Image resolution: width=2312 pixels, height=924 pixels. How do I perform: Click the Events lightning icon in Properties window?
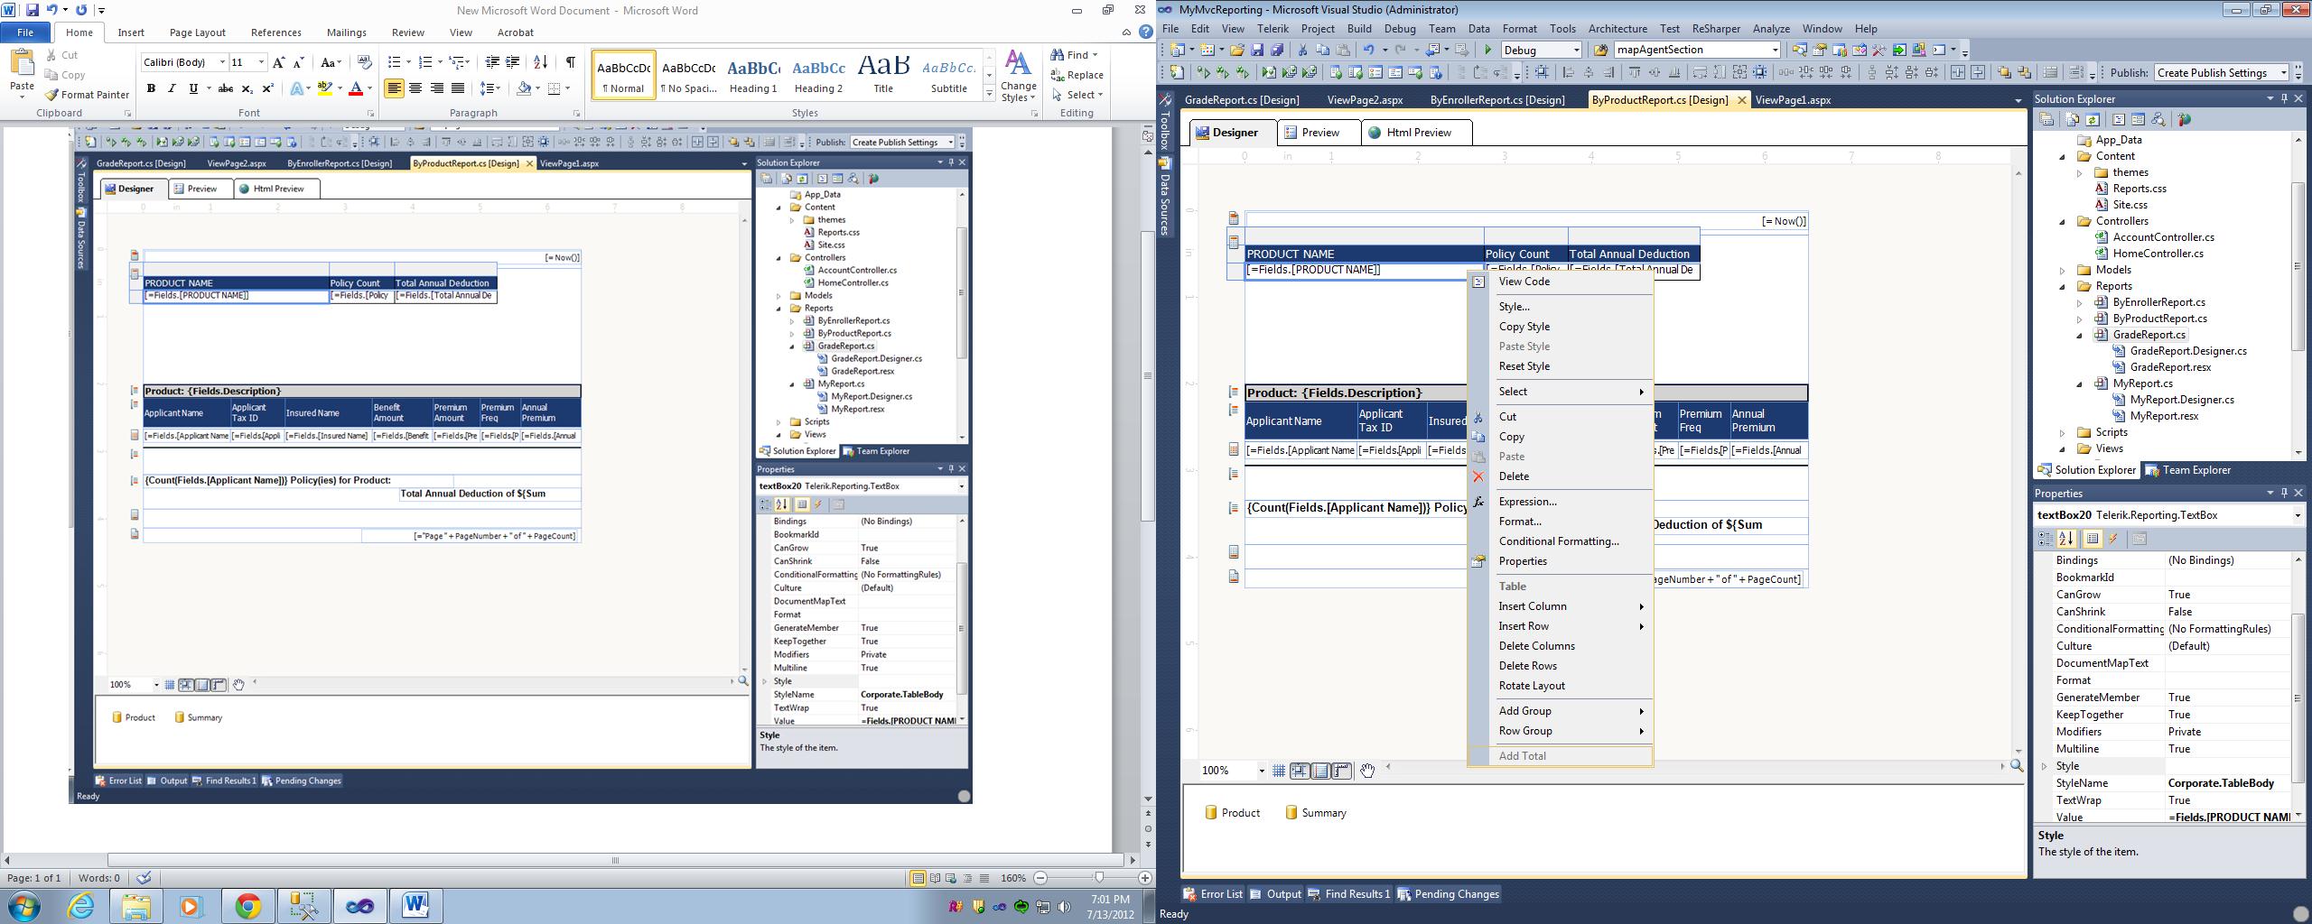pos(2113,540)
